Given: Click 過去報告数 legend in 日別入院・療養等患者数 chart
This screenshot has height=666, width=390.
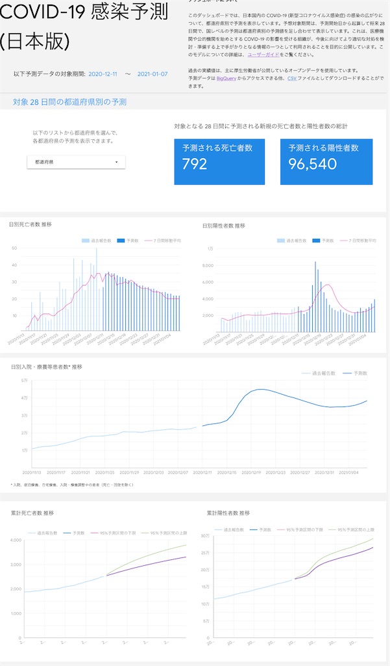Looking at the screenshot, I should (319, 373).
